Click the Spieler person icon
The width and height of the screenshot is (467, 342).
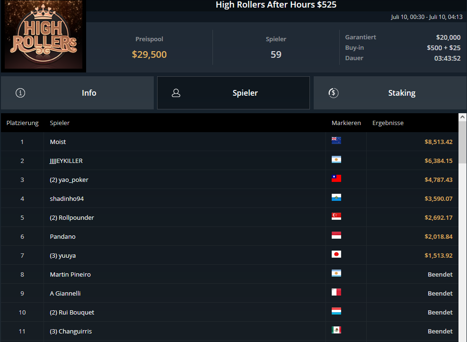pyautogui.click(x=176, y=93)
